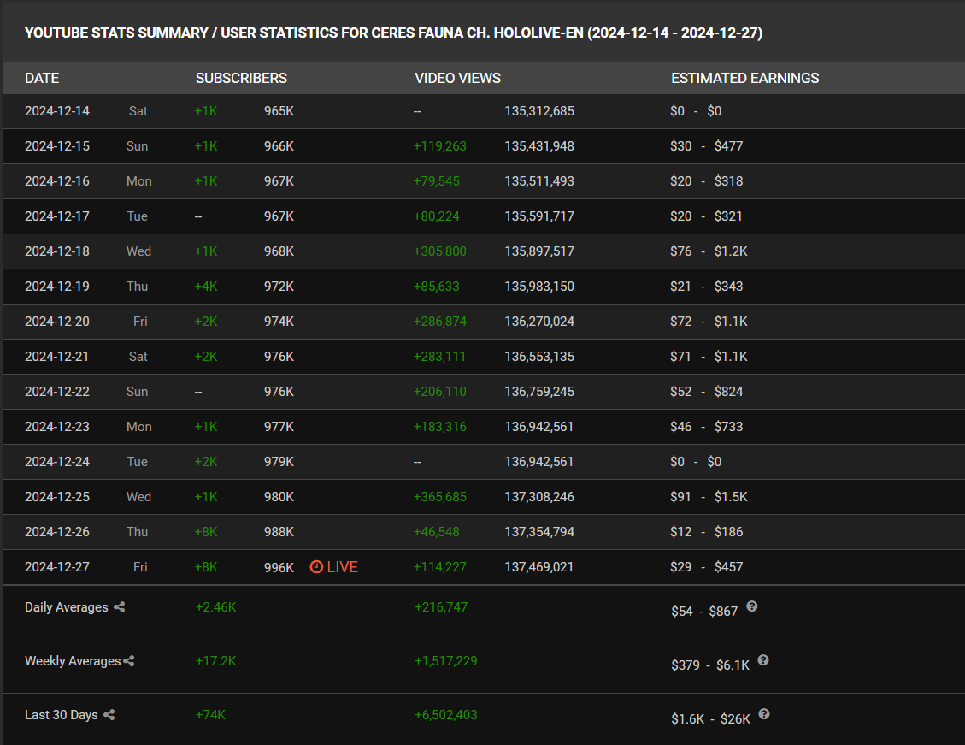Select date cell 2024-12-22
This screenshot has height=745, width=965.
click(x=56, y=392)
